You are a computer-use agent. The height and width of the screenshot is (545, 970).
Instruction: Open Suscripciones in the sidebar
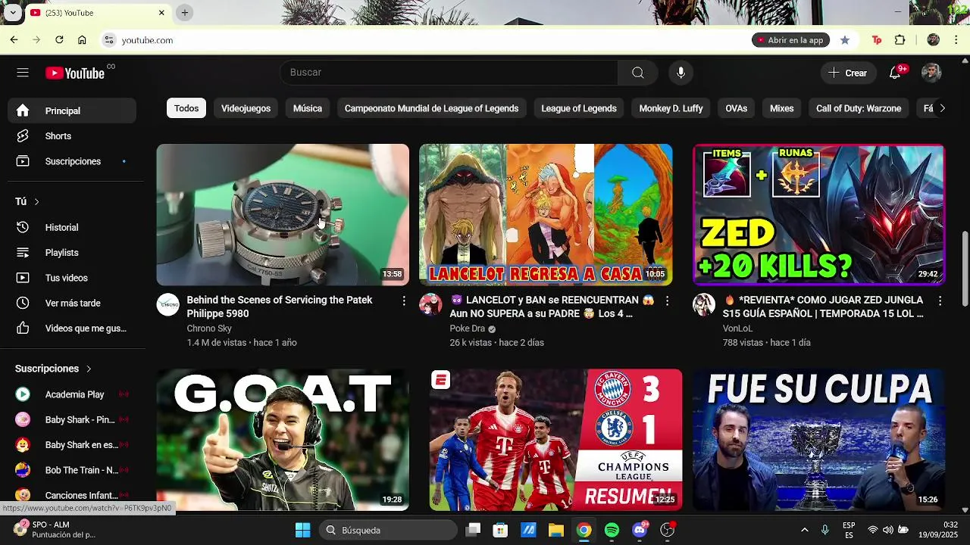click(73, 161)
